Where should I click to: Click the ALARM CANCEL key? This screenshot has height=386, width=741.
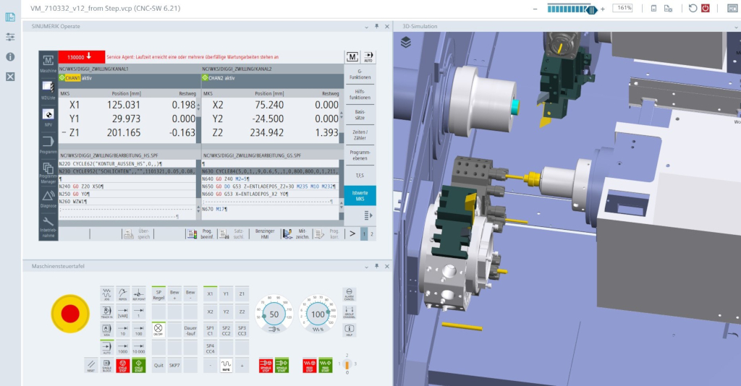coord(350,294)
